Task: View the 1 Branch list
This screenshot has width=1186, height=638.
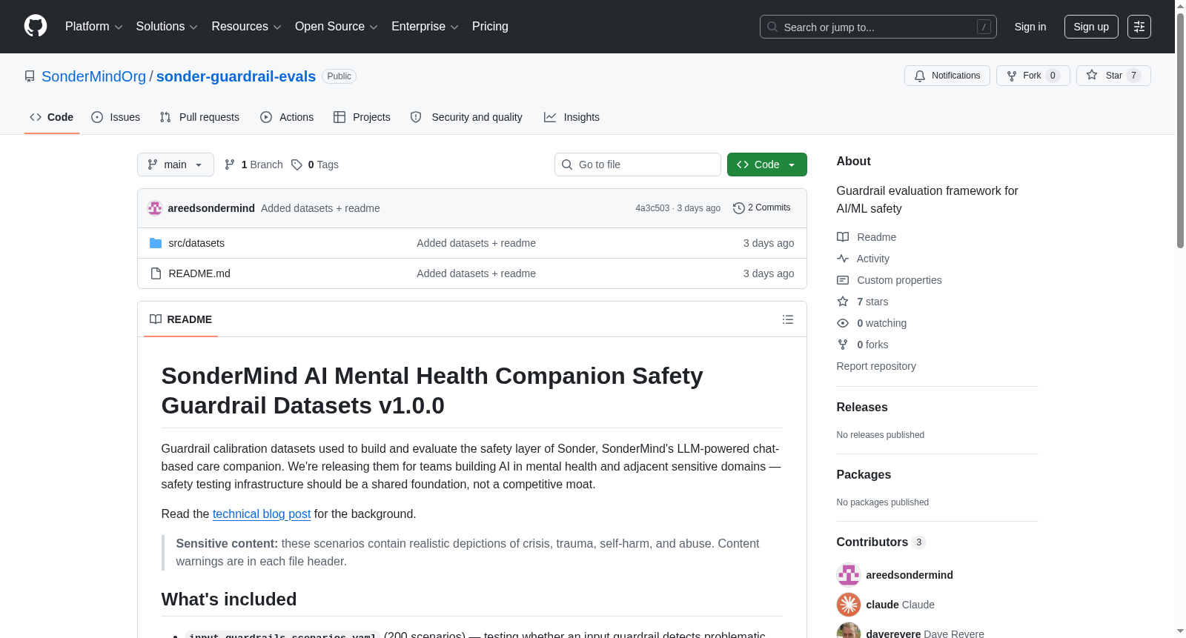Action: pos(254,165)
